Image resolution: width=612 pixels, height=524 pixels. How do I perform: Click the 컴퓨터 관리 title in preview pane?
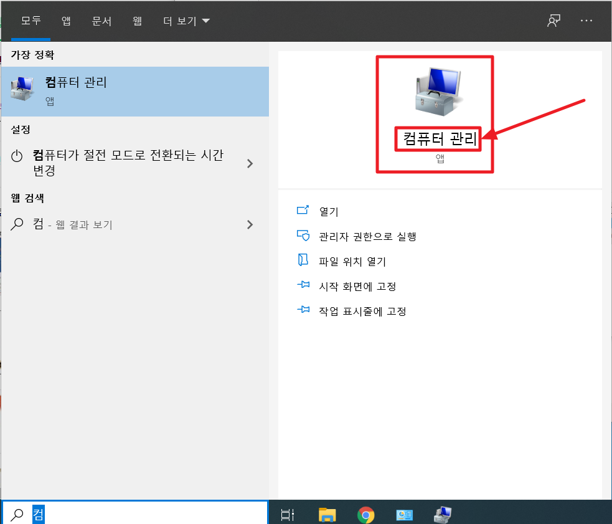point(440,139)
